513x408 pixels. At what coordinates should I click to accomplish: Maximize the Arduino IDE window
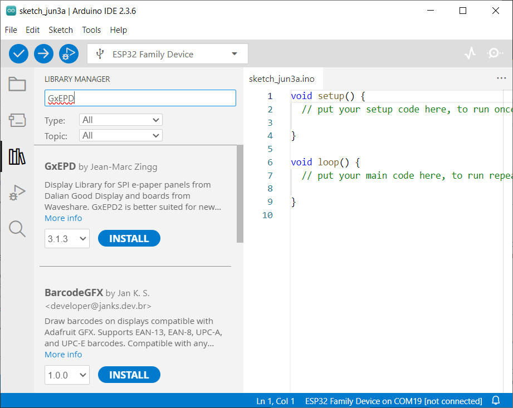tap(463, 11)
